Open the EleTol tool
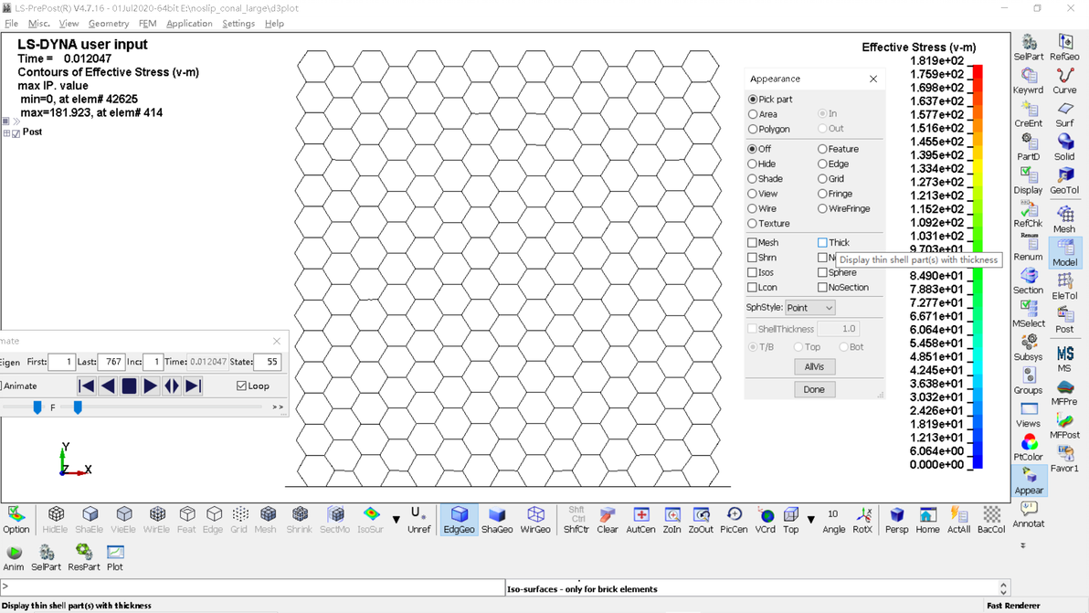The width and height of the screenshot is (1089, 613). (x=1064, y=287)
